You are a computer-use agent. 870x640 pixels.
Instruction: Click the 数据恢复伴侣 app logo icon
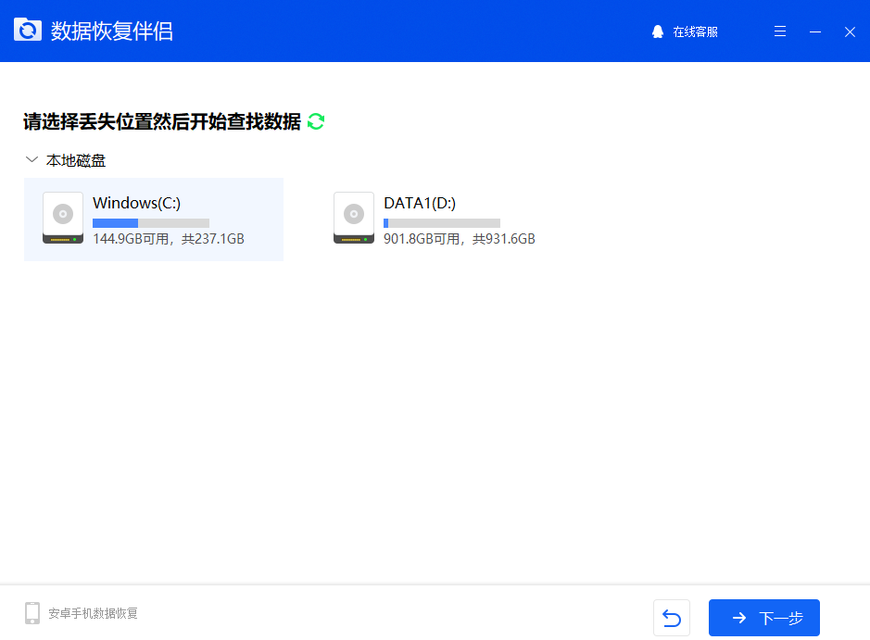(x=28, y=30)
